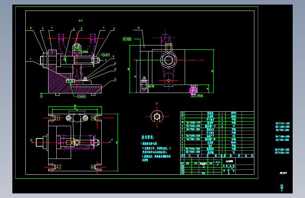Select the tolerance frame beside balloon 13 leader
305x198 pixels.
pyautogui.click(x=127, y=39)
